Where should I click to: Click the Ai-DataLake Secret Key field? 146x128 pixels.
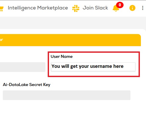coord(67,95)
